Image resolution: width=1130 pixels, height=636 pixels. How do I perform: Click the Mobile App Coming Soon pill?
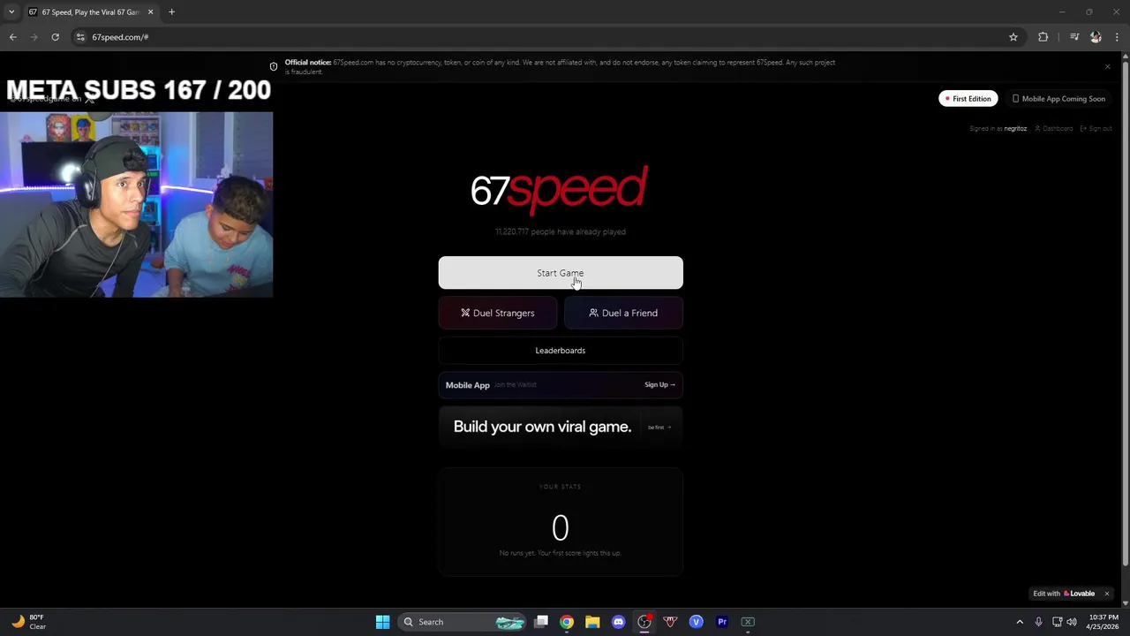(1058, 99)
